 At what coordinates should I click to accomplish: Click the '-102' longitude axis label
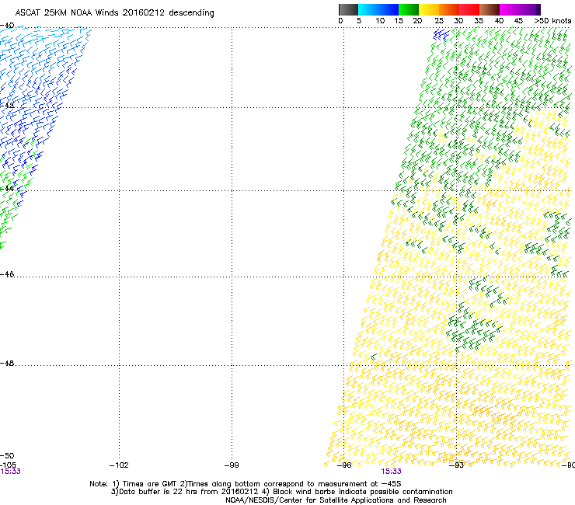point(119,465)
